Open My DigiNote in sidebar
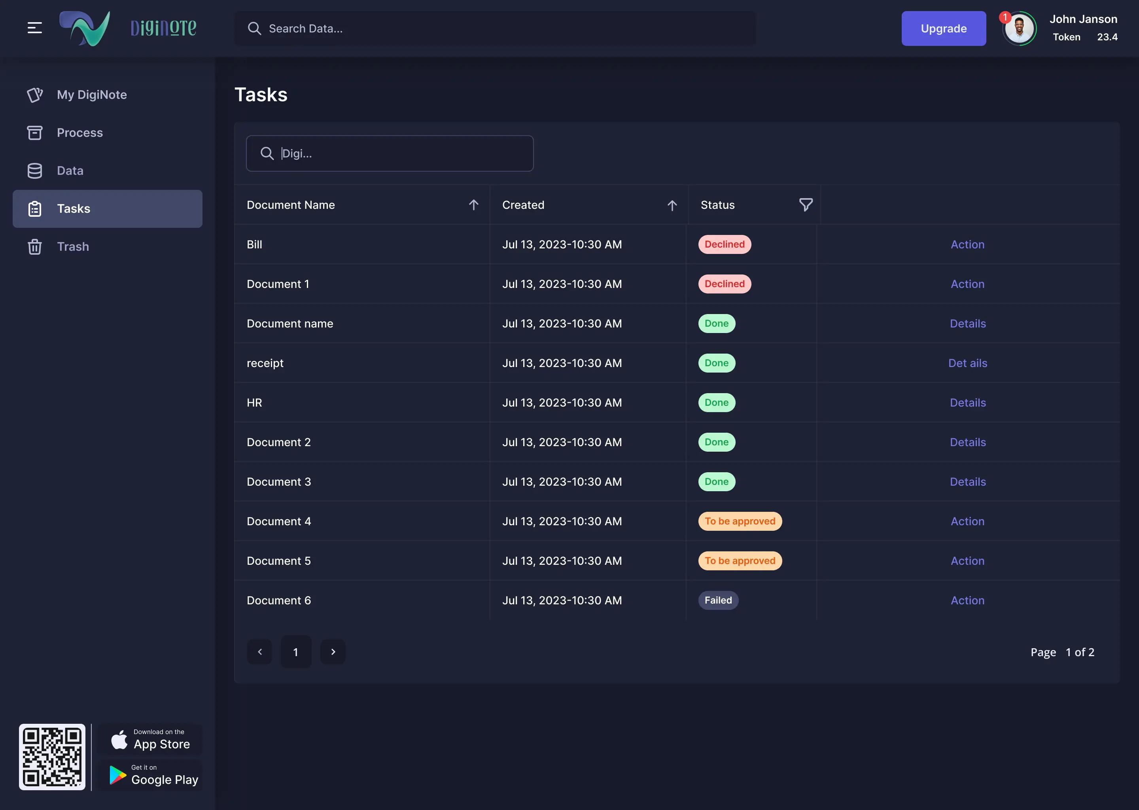Screen dimensions: 1139x810 click(x=92, y=95)
